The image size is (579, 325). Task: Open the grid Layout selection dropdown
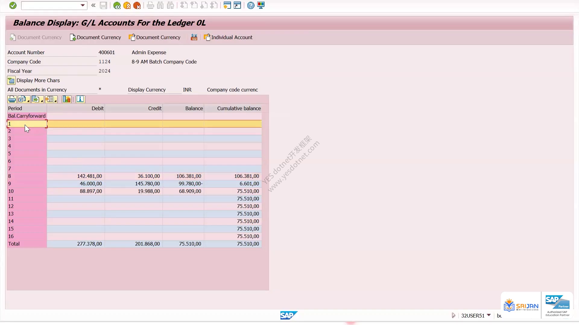click(51, 99)
